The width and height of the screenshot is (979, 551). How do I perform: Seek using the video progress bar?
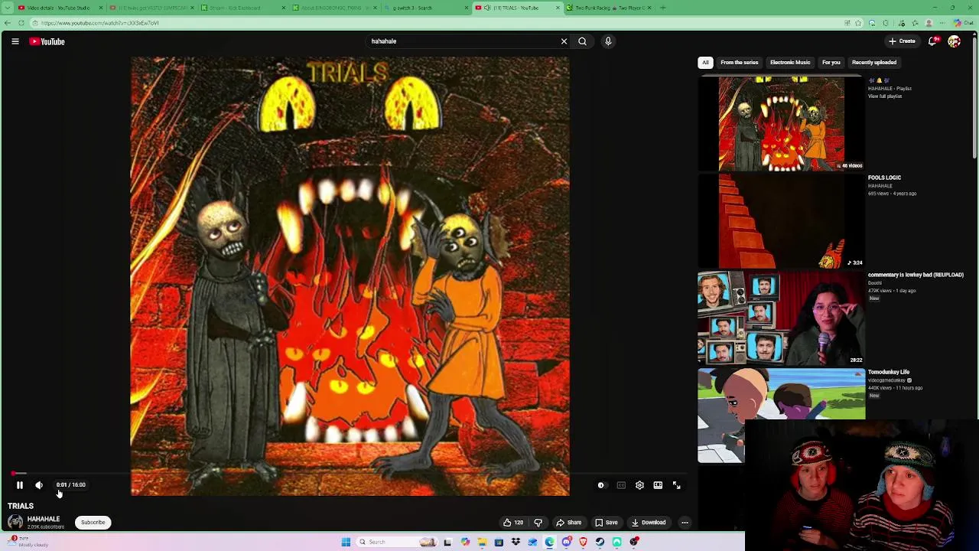click(x=350, y=473)
